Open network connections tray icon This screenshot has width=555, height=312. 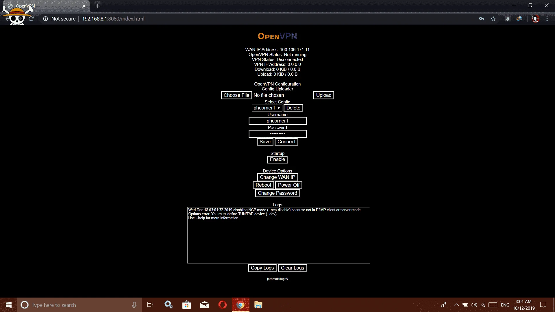pyautogui.click(x=483, y=305)
